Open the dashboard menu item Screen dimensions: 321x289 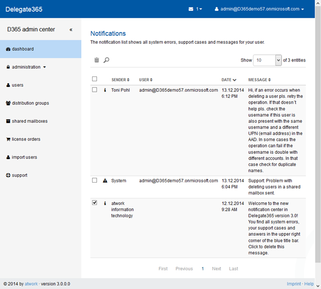(x=41, y=49)
